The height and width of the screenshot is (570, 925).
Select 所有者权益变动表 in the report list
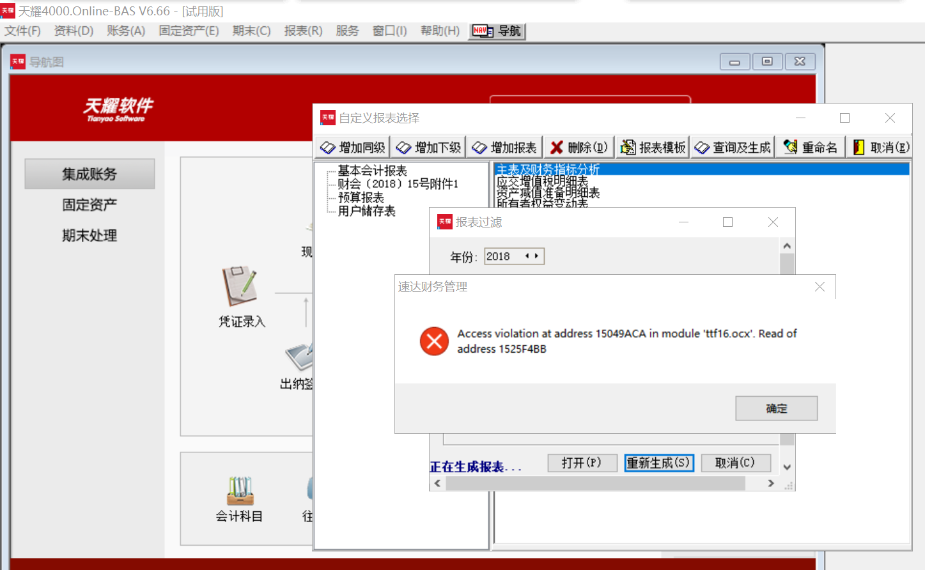tap(542, 203)
